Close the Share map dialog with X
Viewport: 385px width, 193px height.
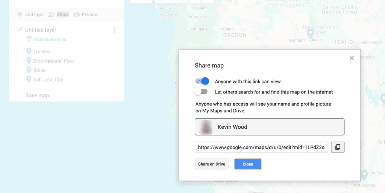[352, 58]
